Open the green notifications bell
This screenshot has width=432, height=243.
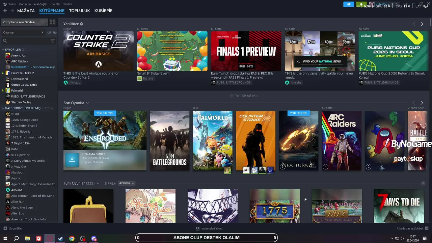coord(361,4)
